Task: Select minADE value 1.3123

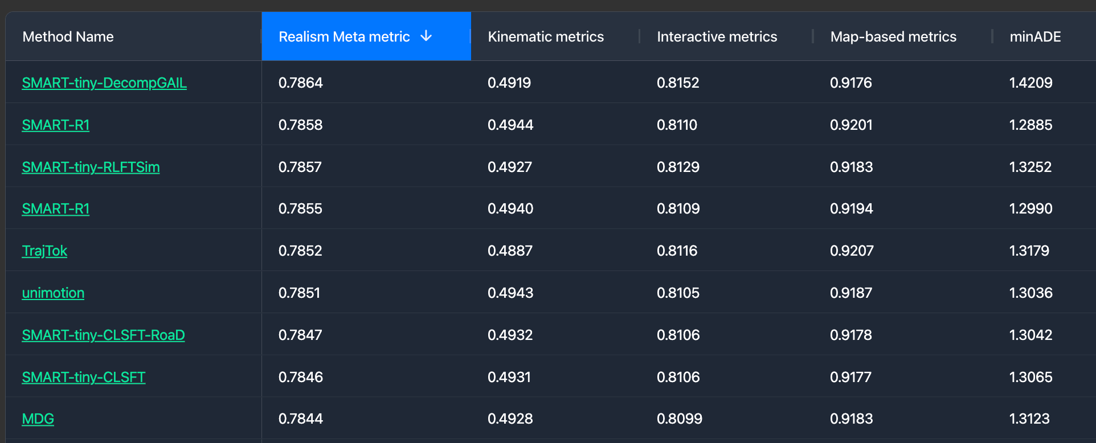Action: 1029,419
